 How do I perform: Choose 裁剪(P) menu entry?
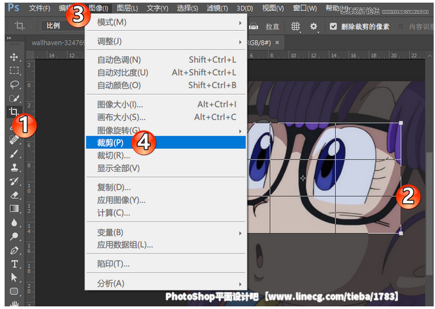(x=166, y=142)
